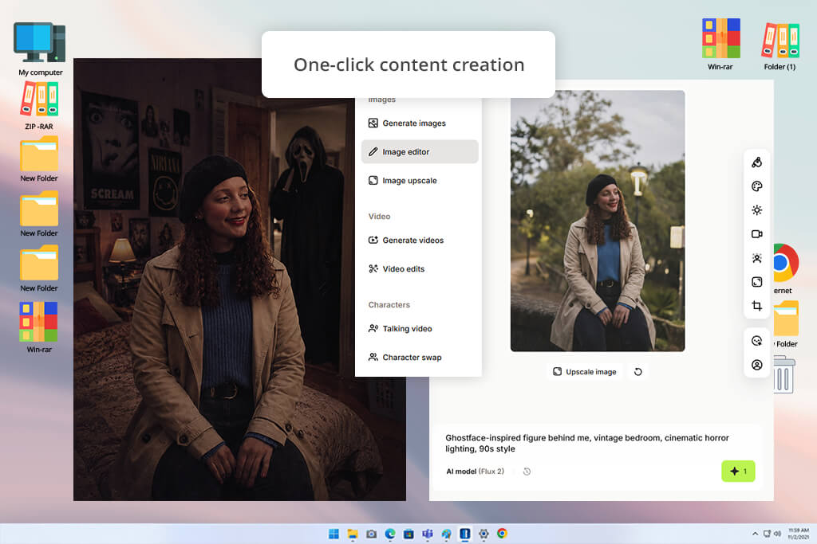Open the face sticker edit tool
Screen dimensions: 817x544
pos(756,341)
